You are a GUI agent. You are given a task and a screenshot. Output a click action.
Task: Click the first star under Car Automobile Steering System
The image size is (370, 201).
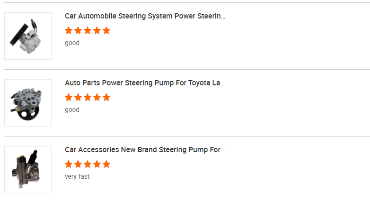pos(69,31)
